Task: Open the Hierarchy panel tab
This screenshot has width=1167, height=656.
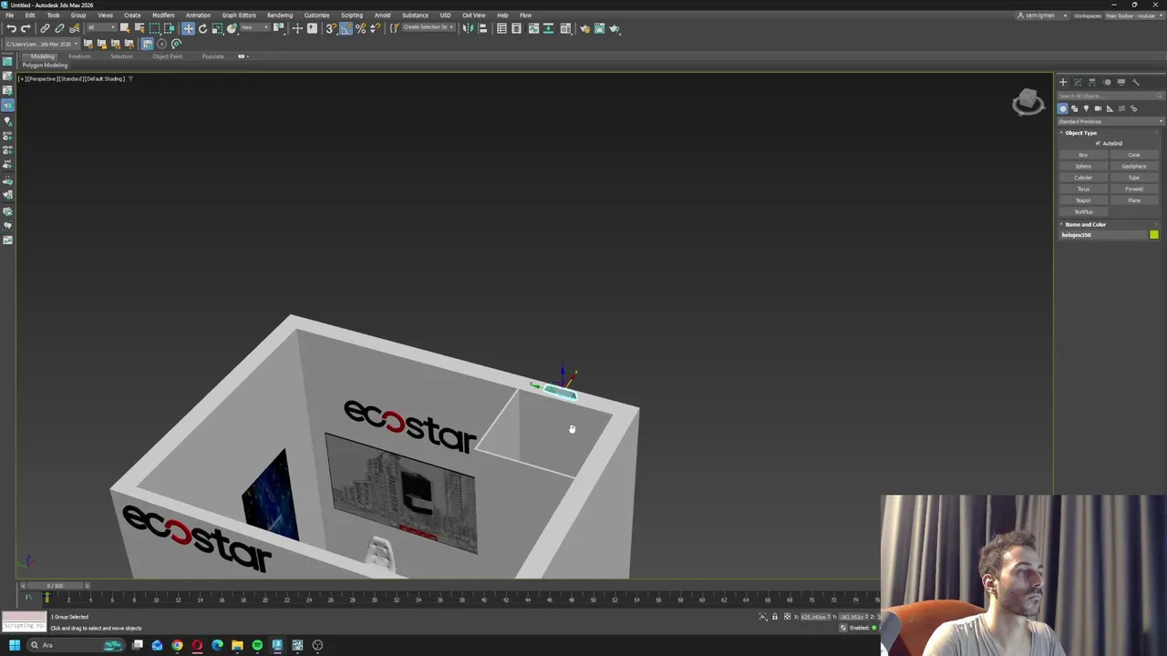Action: [x=1092, y=82]
